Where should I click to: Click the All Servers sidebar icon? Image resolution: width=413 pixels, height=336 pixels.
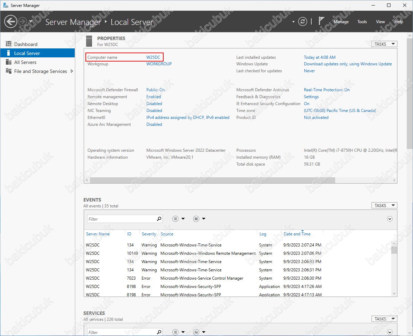[x=9, y=62]
